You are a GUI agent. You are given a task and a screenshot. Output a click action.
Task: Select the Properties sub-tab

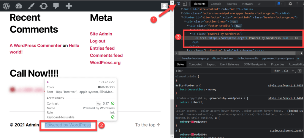(278, 64)
